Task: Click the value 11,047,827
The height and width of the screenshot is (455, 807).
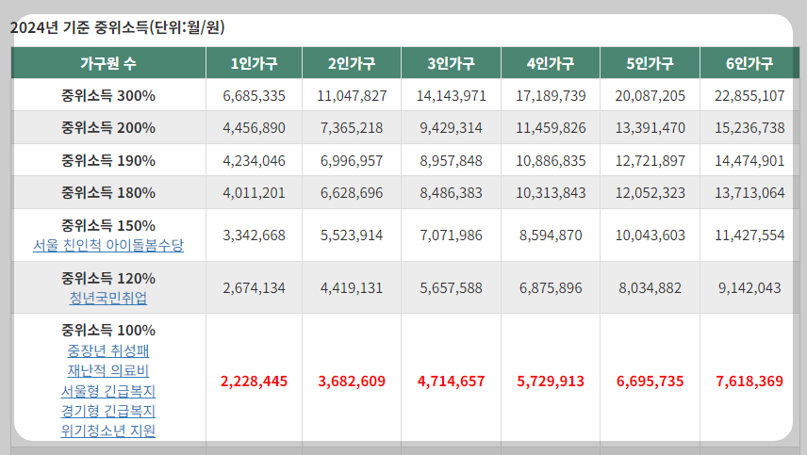Action: click(x=352, y=96)
